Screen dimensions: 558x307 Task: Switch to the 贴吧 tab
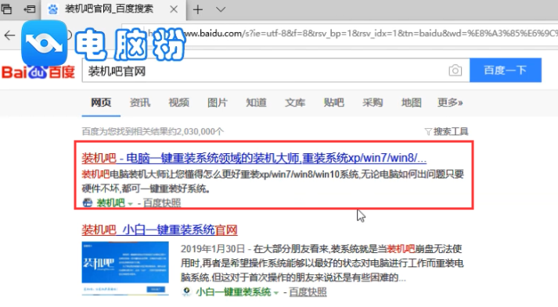tap(334, 102)
